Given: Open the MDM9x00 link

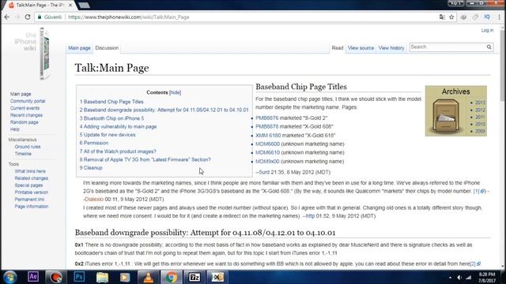Looking at the screenshot, I should pyautogui.click(x=267, y=161).
